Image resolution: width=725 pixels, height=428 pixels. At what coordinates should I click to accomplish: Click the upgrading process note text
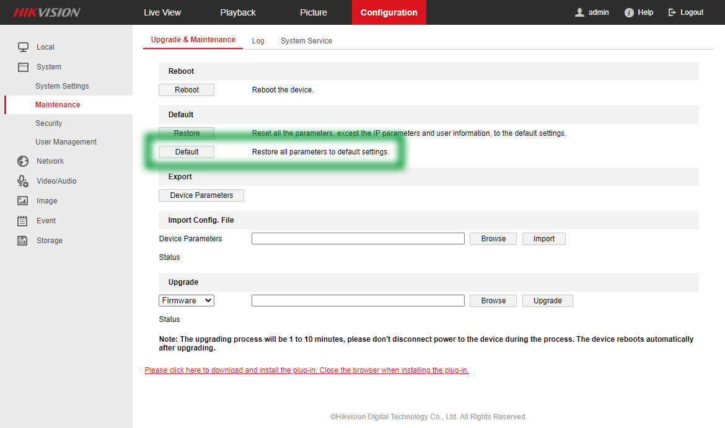(426, 343)
